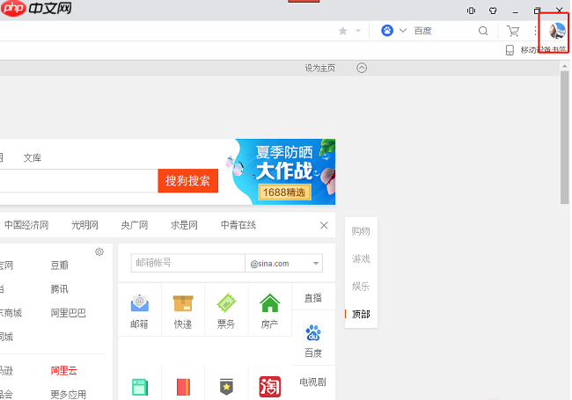Click the 1688精选 button on banner
The height and width of the screenshot is (400, 572).
[284, 192]
